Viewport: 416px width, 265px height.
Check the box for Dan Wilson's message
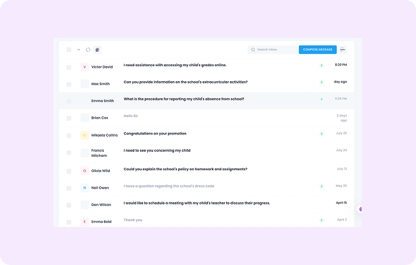pos(69,205)
